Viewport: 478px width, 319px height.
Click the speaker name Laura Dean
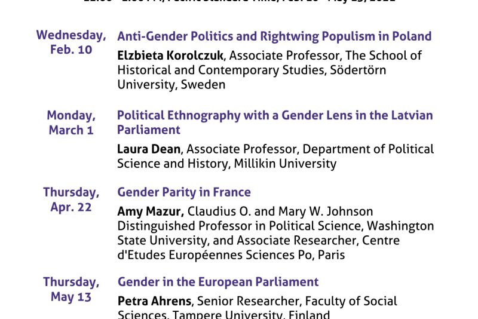pyautogui.click(x=149, y=149)
